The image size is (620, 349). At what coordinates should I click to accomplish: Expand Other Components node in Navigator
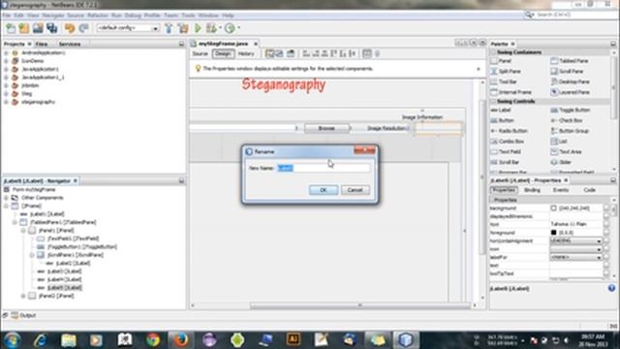[7, 198]
